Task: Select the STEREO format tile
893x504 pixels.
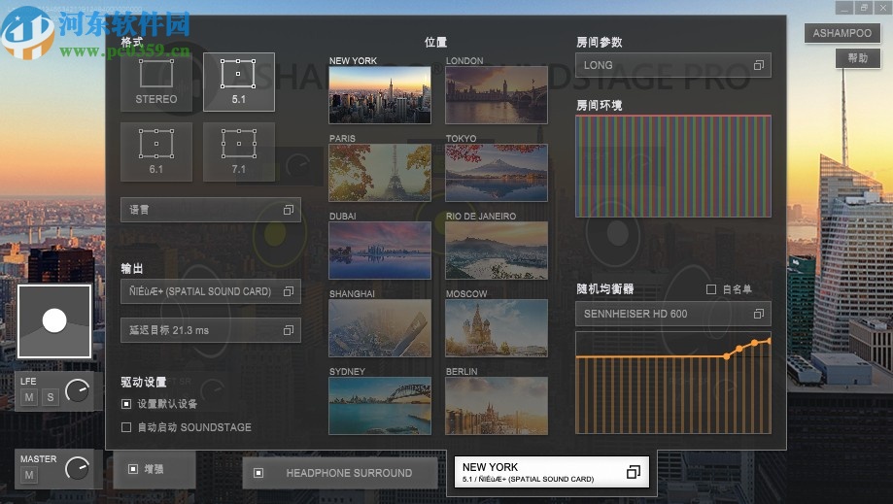Action: coord(156,82)
